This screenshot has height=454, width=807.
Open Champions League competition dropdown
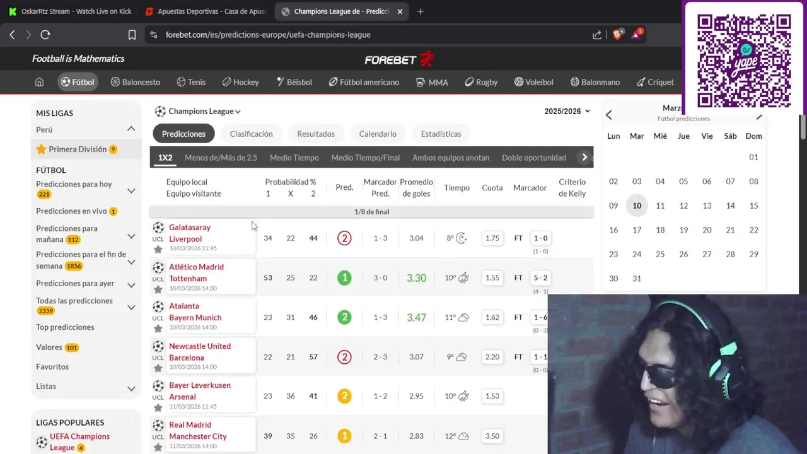click(198, 112)
